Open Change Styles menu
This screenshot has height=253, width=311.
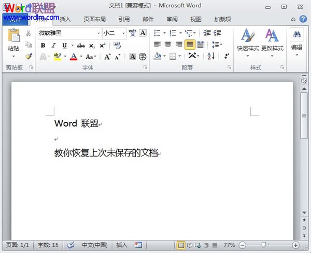[x=272, y=43]
